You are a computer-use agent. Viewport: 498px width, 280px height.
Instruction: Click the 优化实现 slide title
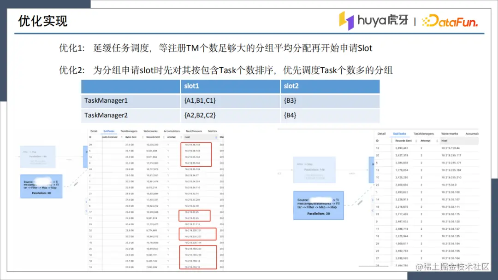pos(42,21)
